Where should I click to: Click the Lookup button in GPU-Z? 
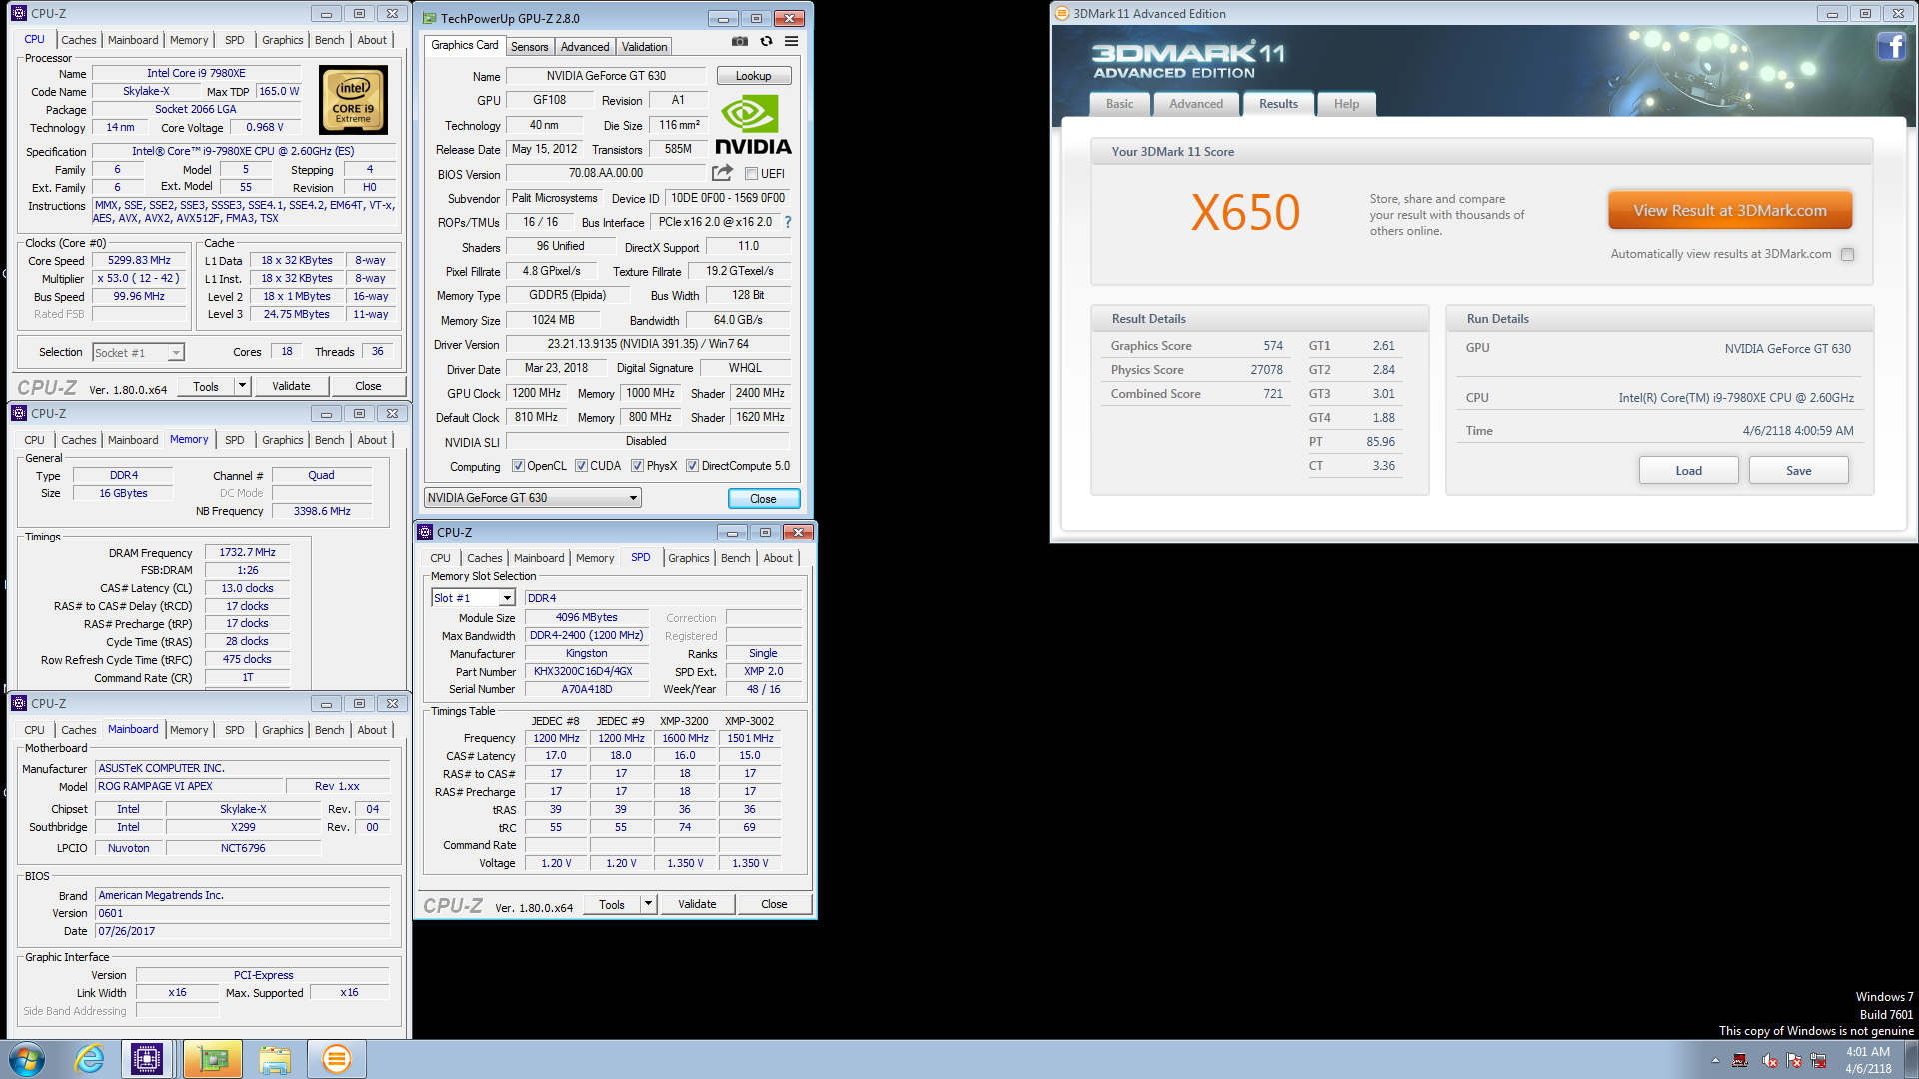(754, 76)
